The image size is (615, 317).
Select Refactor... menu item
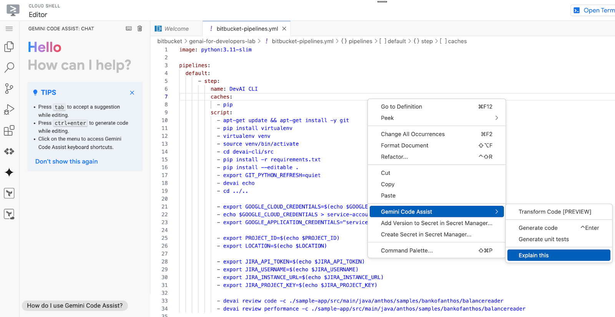point(437,157)
